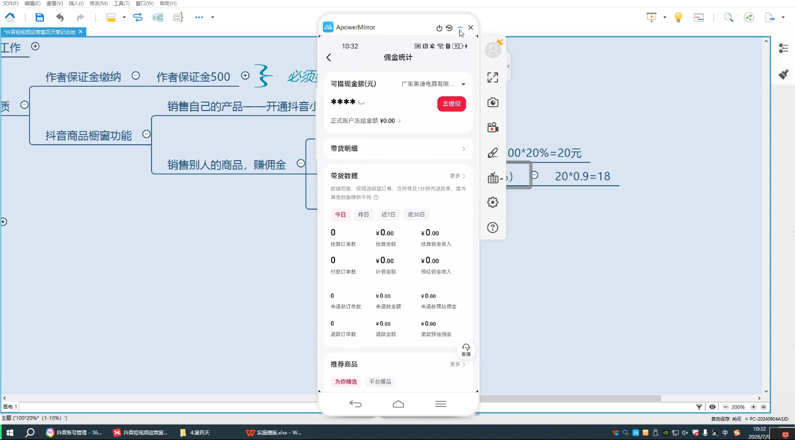Redo the last undone action
This screenshot has width=795, height=440.
(x=80, y=17)
